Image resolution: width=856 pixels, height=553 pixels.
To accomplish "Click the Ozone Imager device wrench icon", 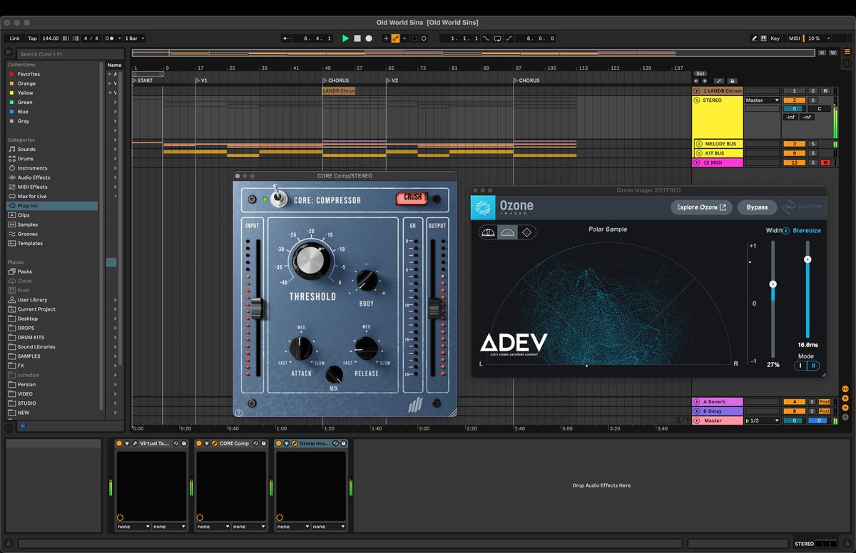I will (294, 443).
